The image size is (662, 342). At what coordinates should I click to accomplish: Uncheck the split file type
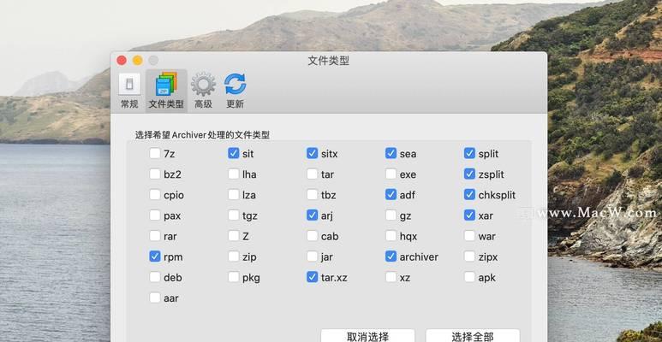click(x=469, y=154)
